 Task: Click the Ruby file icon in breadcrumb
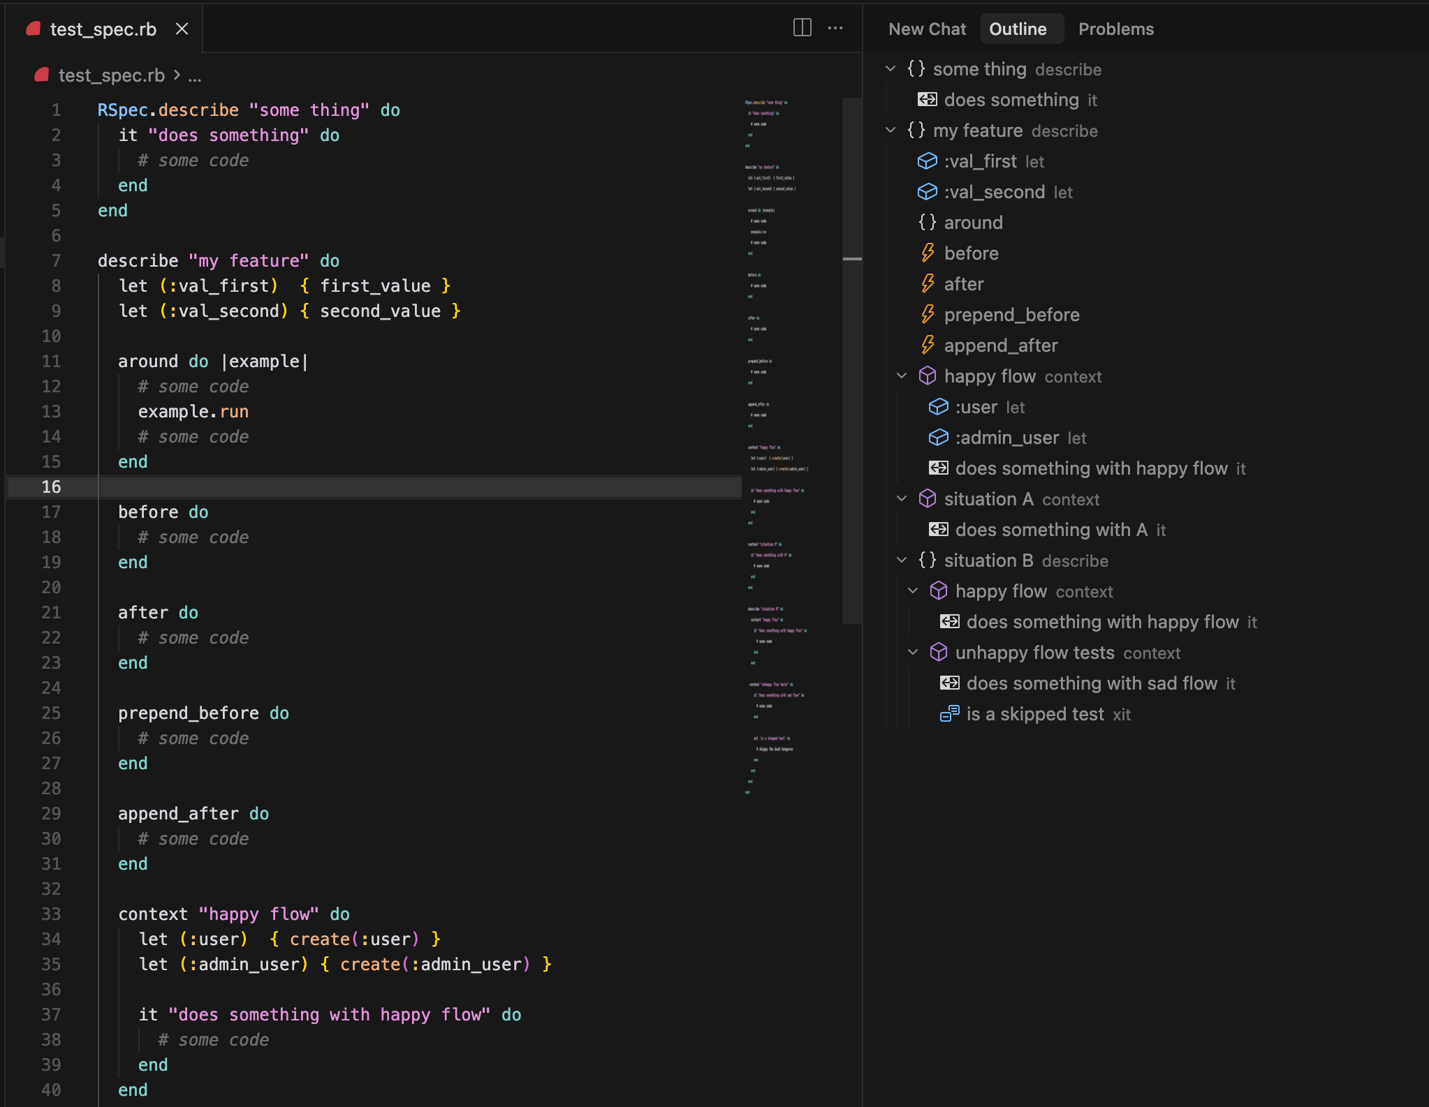(42, 75)
